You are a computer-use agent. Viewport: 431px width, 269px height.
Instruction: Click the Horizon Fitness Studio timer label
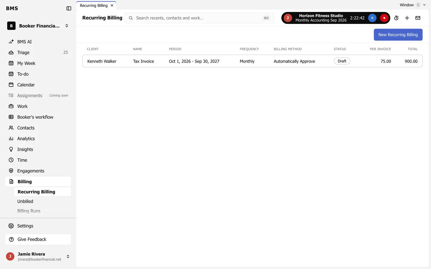tap(321, 18)
